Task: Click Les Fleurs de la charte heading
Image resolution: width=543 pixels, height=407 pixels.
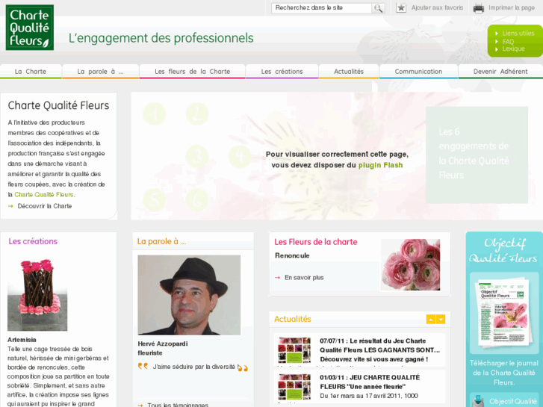Action: [x=315, y=242]
